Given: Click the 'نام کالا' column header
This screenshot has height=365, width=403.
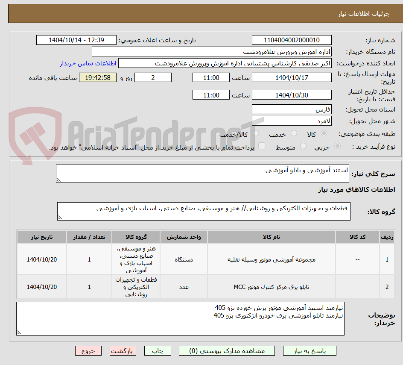Looking at the screenshot, I should (x=272, y=237).
